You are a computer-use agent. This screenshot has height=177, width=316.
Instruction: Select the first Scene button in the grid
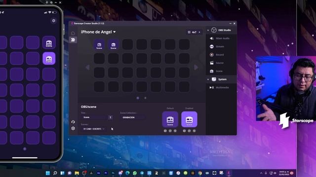pyautogui.click(x=99, y=45)
